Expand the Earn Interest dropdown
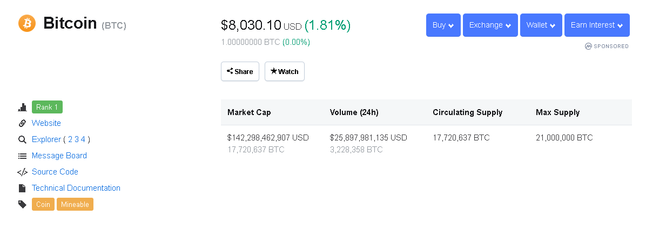 click(x=597, y=25)
